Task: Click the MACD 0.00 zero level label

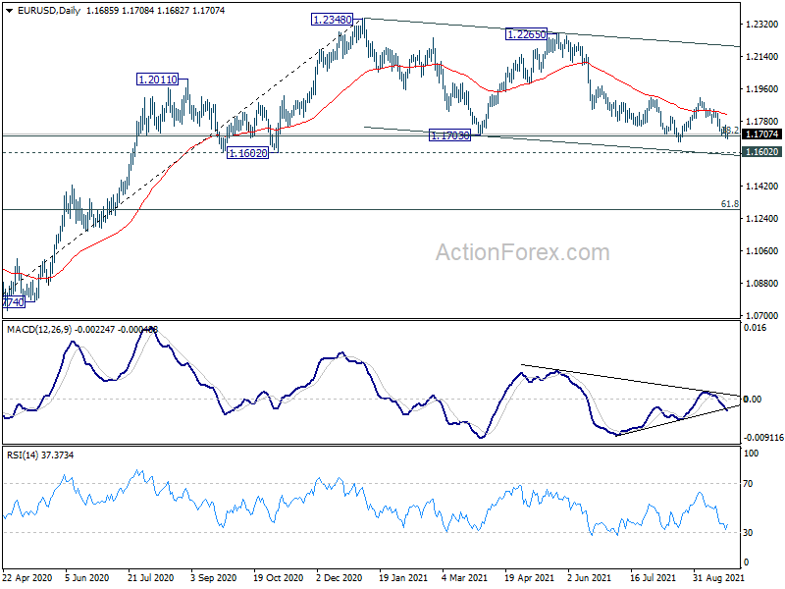Action: [x=753, y=400]
